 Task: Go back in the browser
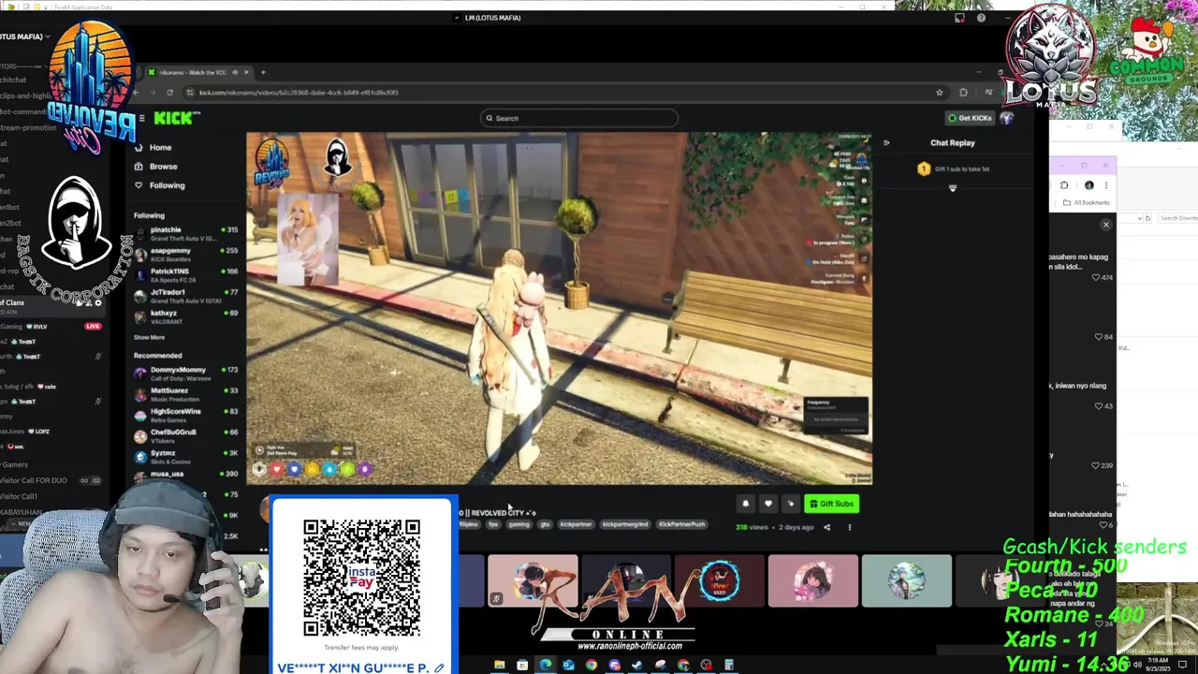[136, 92]
